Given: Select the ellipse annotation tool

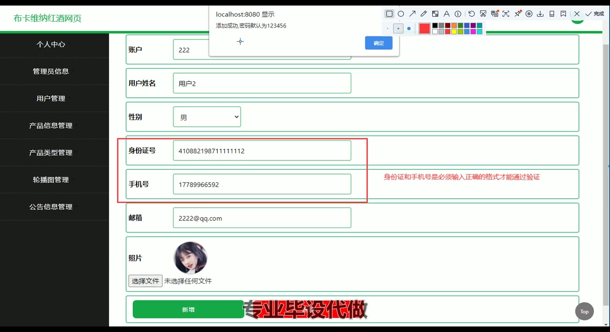Looking at the screenshot, I should pyautogui.click(x=401, y=14).
